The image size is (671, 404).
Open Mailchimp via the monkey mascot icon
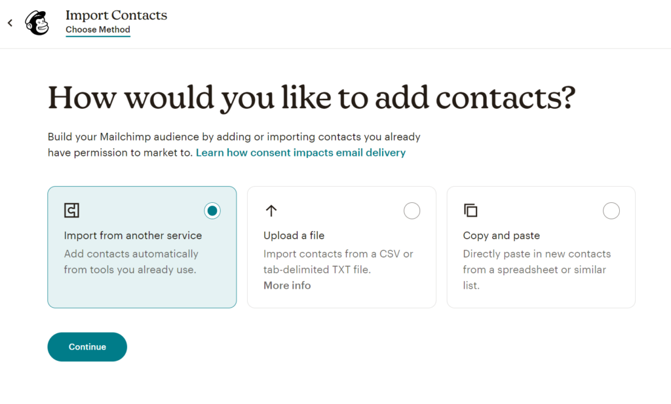coord(37,22)
